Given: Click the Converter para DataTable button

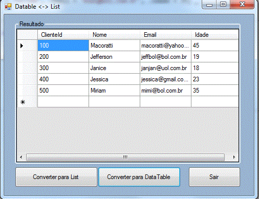Looking at the screenshot, I should 139,177.
